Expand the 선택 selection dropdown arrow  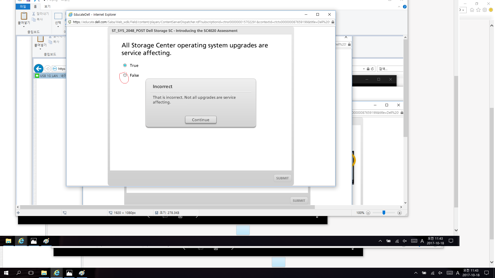pos(58,27)
